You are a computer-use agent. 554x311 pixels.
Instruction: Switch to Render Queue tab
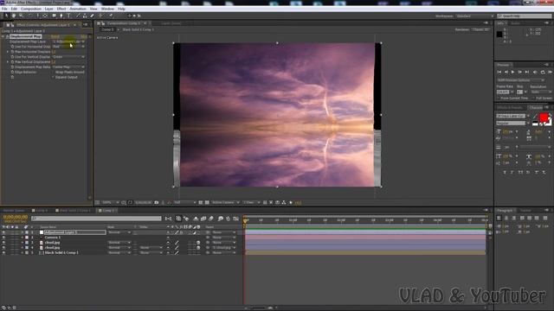[14, 211]
